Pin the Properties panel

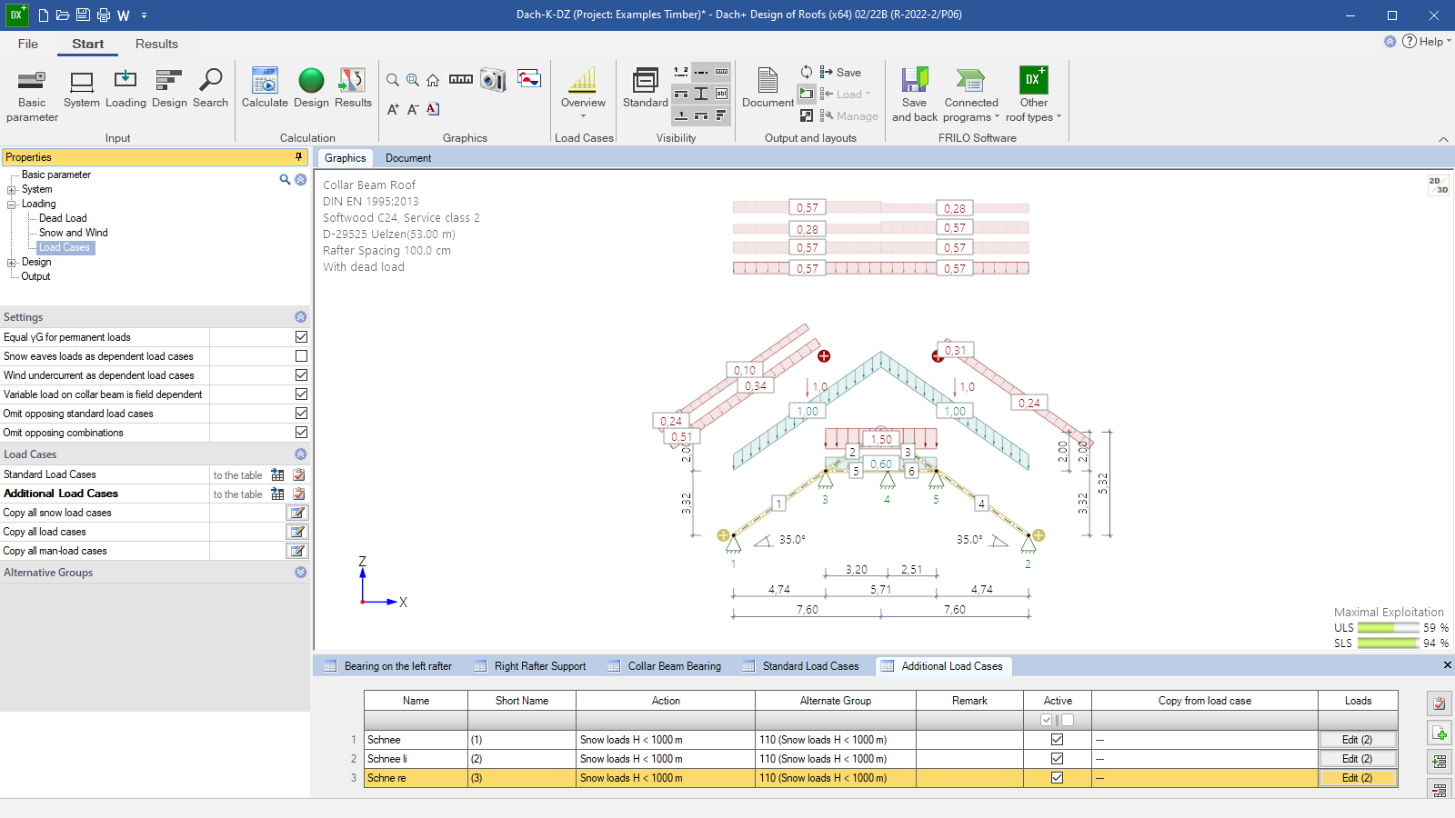tap(298, 157)
